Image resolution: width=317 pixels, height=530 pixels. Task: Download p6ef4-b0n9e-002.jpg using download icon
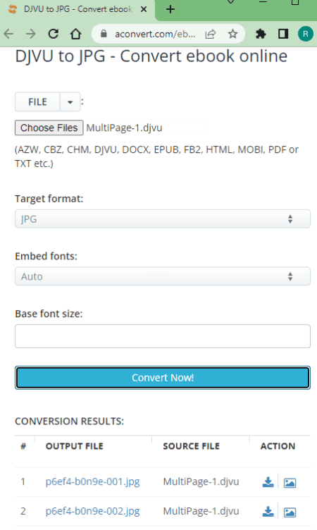tap(268, 512)
